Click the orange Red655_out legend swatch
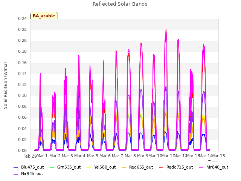Image resolution: width=241 pixels, height=181 pixels. [124, 167]
